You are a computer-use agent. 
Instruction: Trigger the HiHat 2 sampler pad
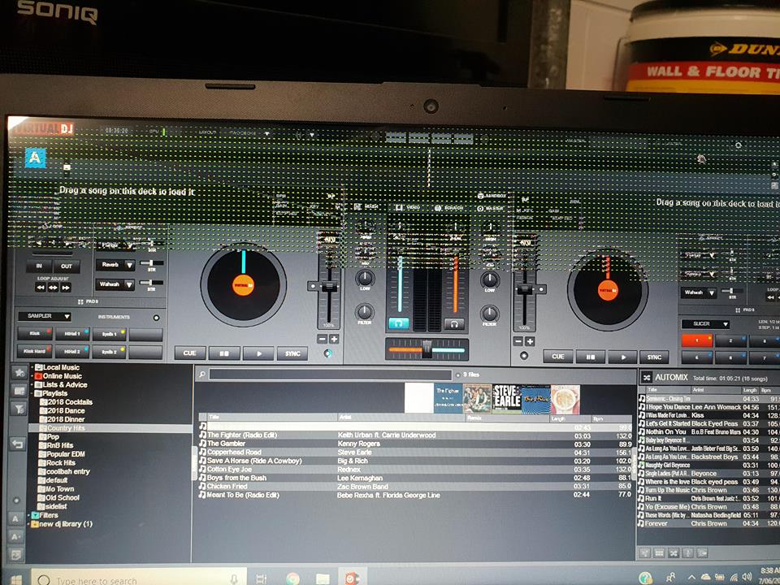[72, 352]
